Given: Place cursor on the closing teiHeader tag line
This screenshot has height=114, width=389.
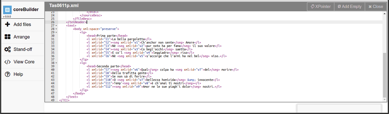Looking at the screenshot, I should click(x=76, y=22).
